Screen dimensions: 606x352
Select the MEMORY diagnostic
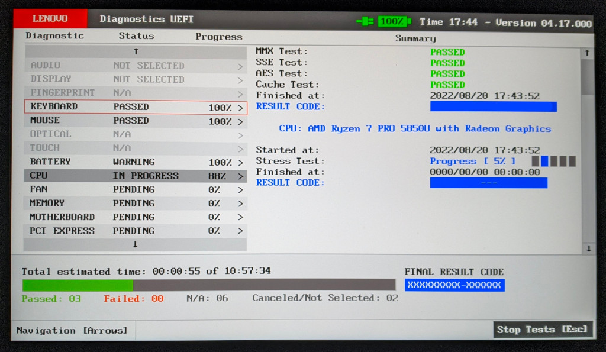click(x=136, y=204)
